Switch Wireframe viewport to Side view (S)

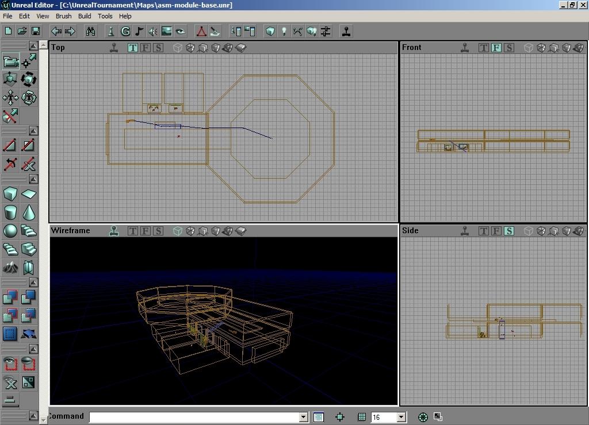[x=158, y=231]
